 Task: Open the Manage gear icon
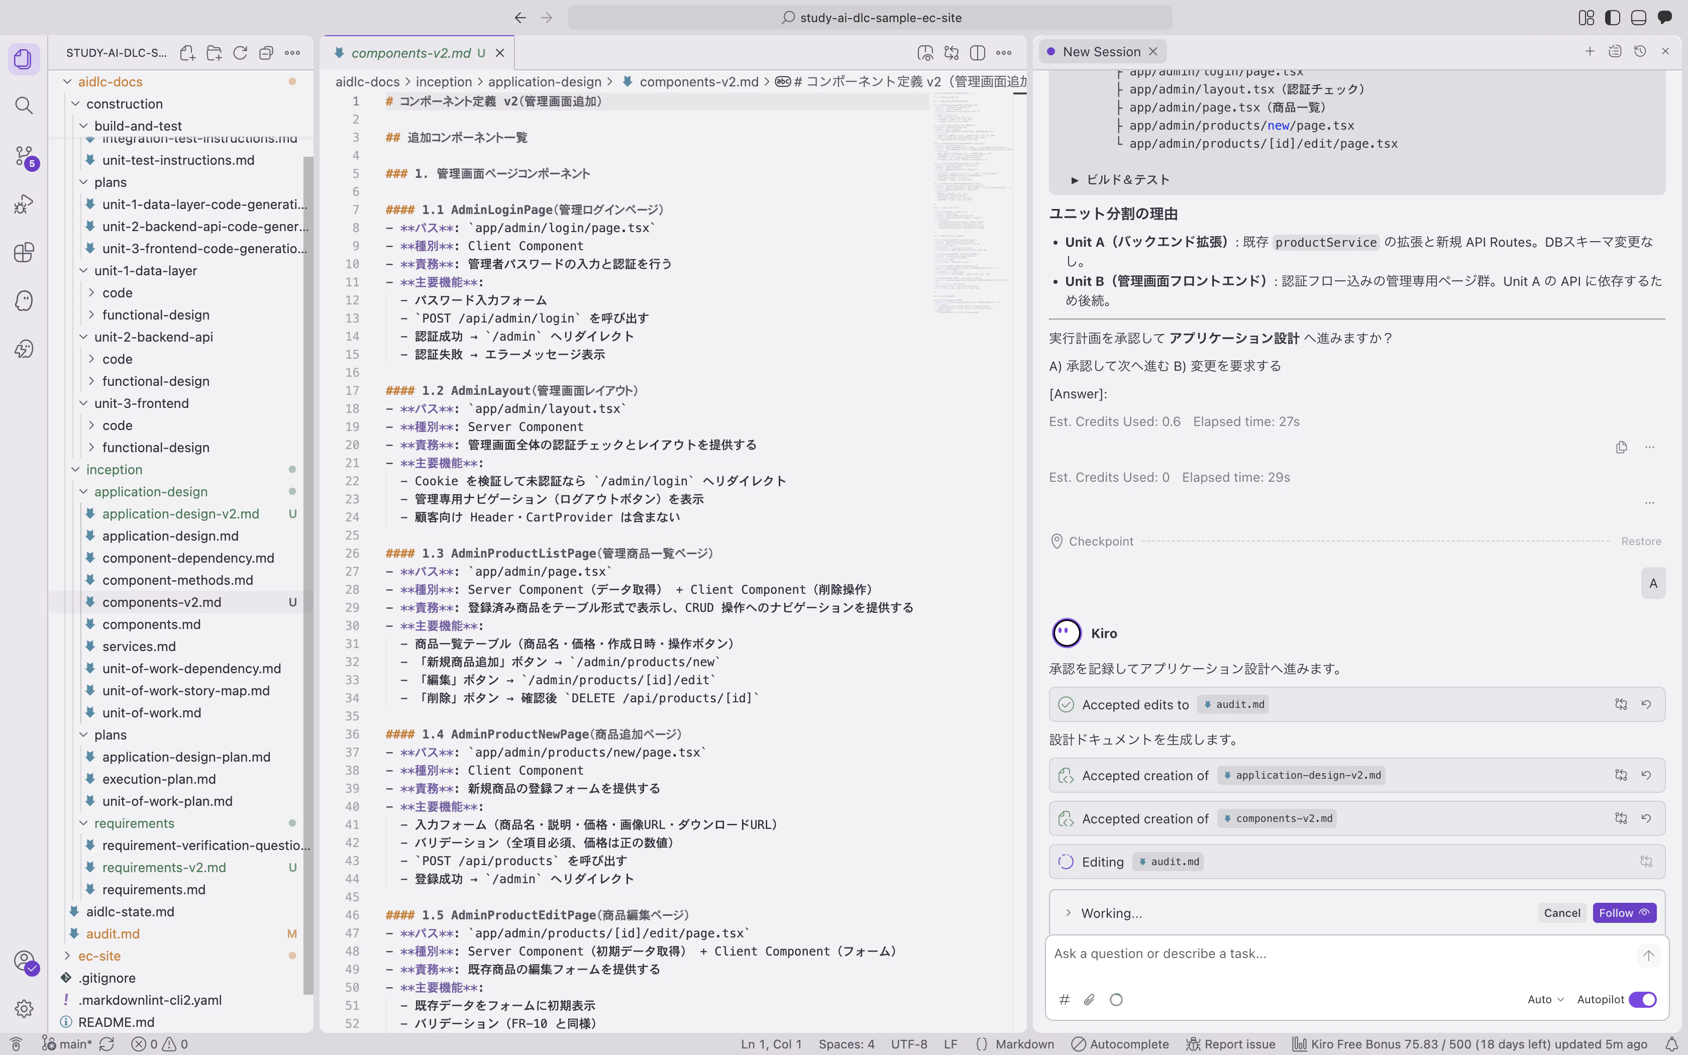pos(24,1008)
